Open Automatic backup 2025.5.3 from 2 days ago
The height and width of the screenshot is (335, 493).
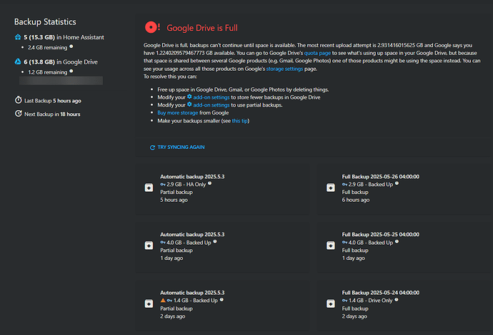(x=222, y=304)
